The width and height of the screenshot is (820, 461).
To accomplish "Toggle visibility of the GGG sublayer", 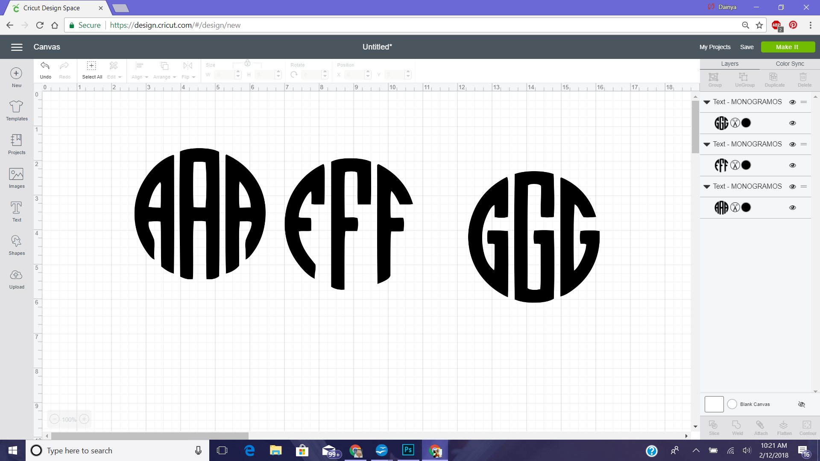I will click(x=793, y=123).
